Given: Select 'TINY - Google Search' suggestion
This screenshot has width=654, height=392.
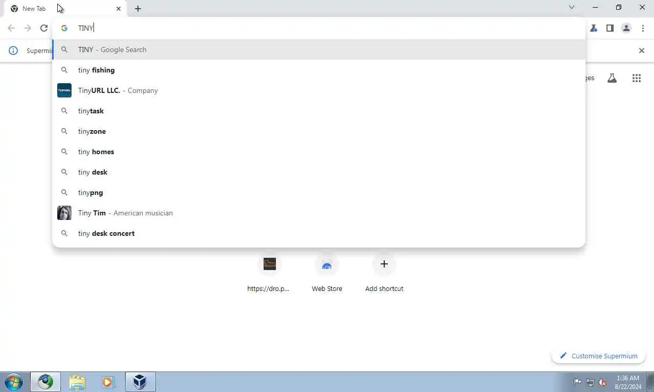Looking at the screenshot, I should [319, 50].
